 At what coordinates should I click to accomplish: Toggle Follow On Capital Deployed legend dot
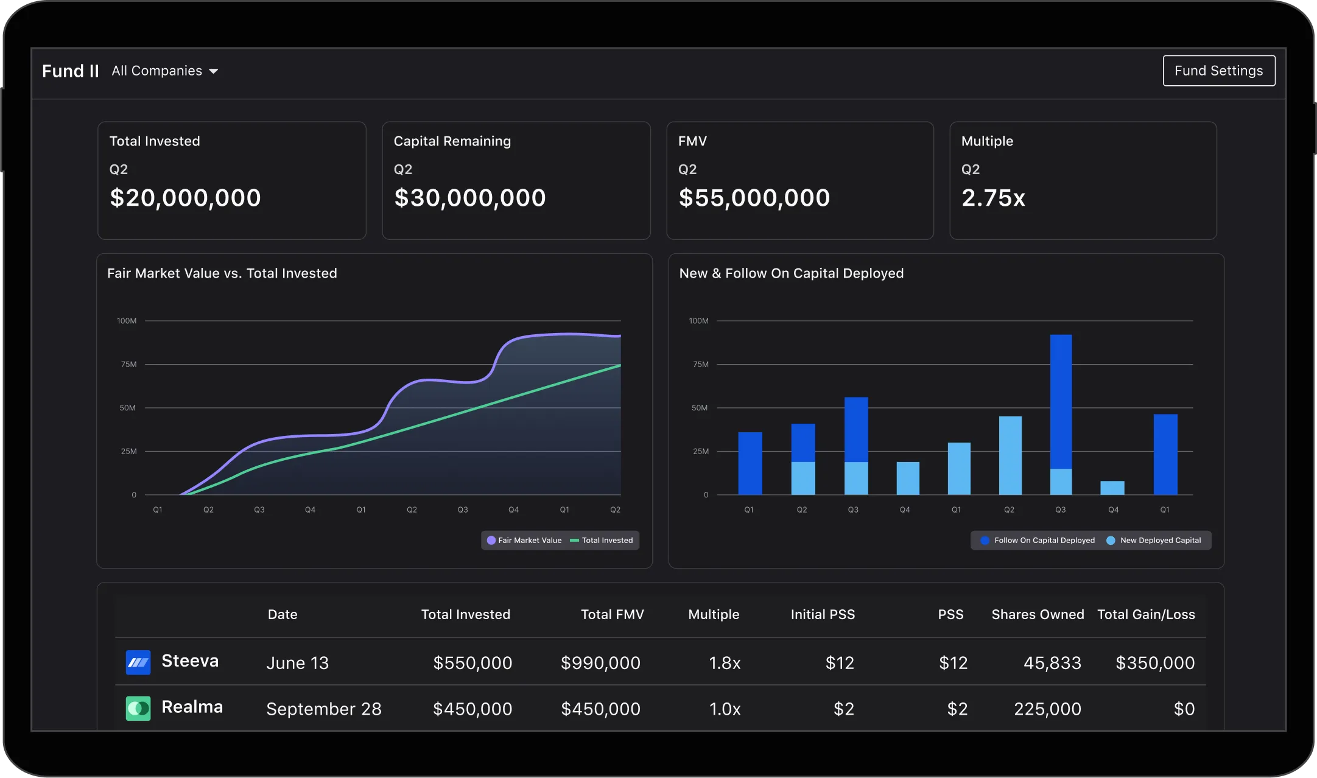[x=985, y=541]
